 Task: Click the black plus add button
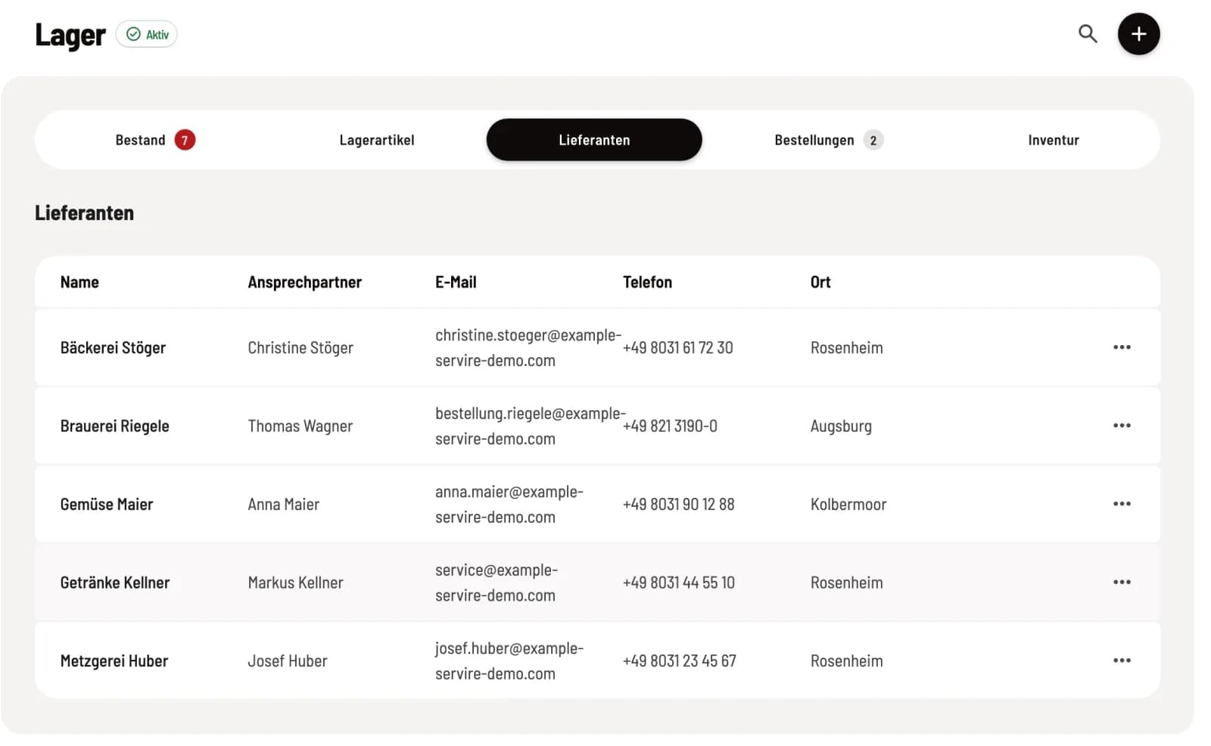(1138, 34)
